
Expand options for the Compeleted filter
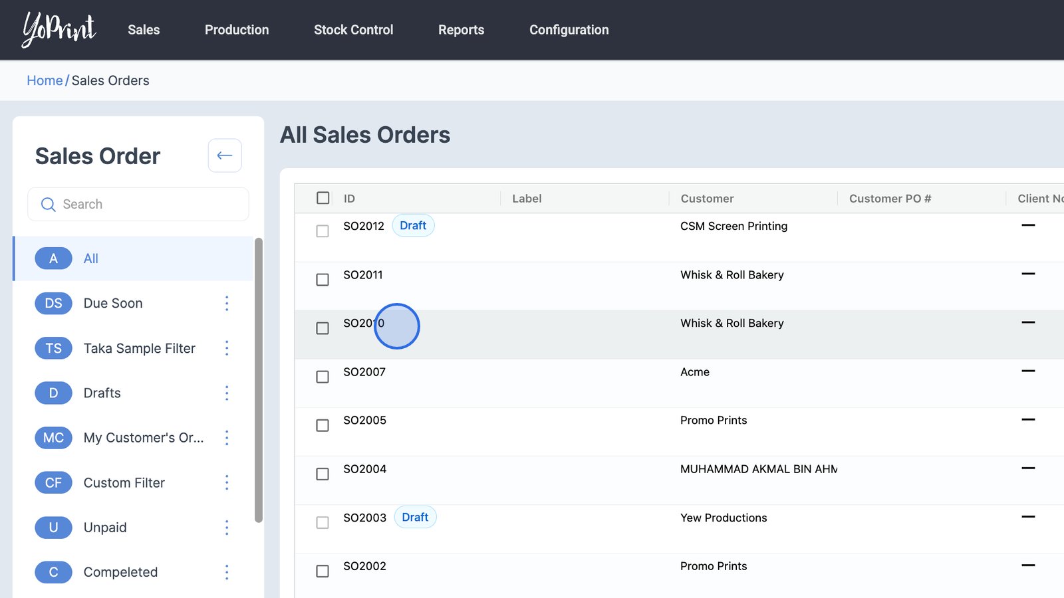(x=227, y=572)
